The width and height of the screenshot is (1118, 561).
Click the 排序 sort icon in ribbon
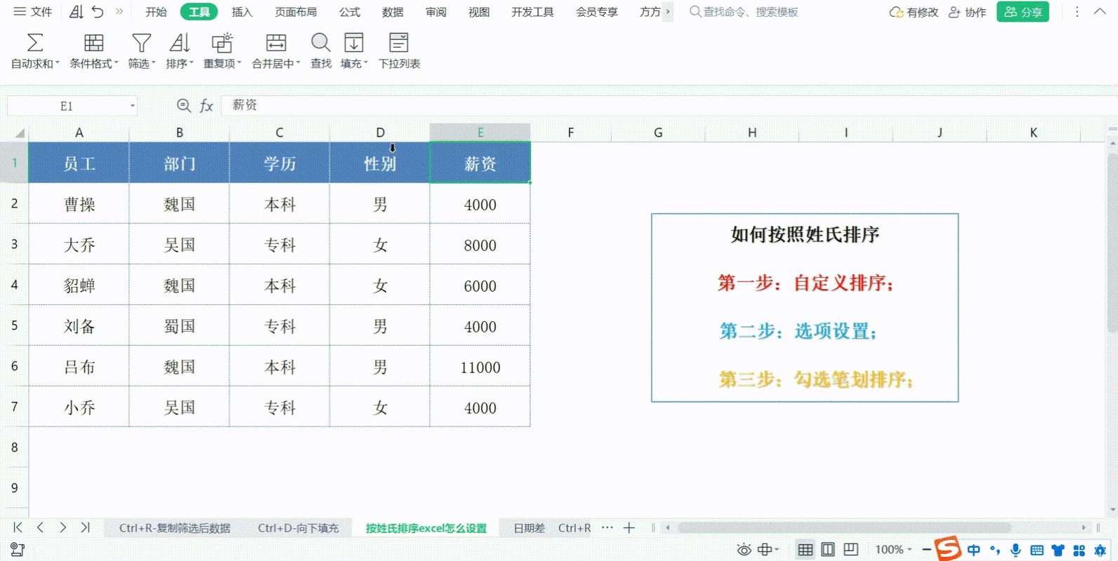(180, 43)
